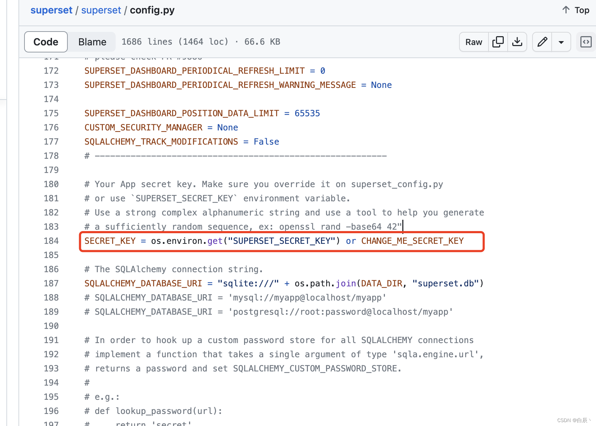This screenshot has width=596, height=426.
Task: Select line number 187
Action: pos(51,284)
